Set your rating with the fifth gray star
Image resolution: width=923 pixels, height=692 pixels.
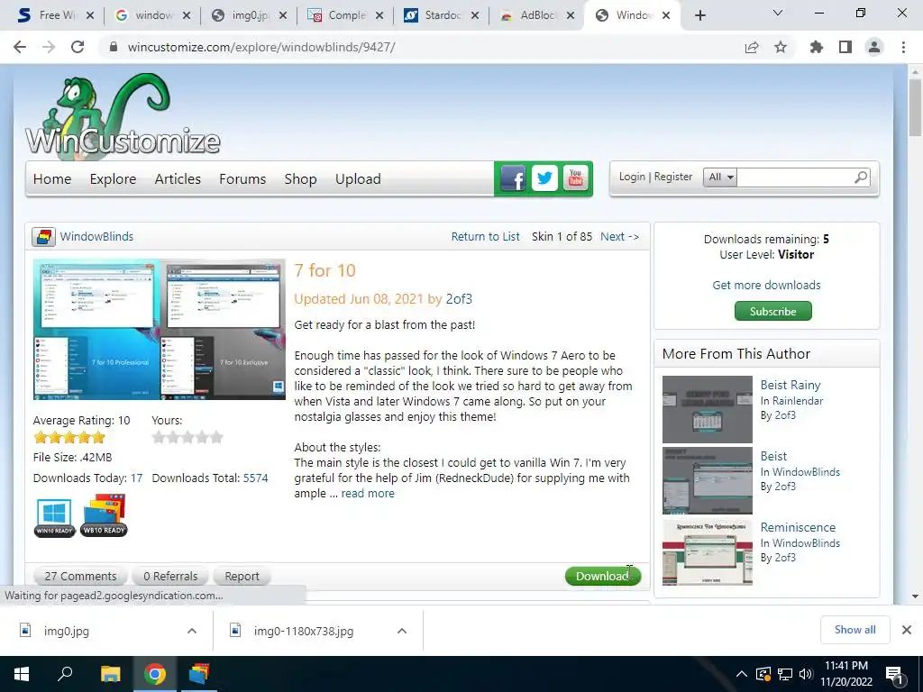point(216,437)
